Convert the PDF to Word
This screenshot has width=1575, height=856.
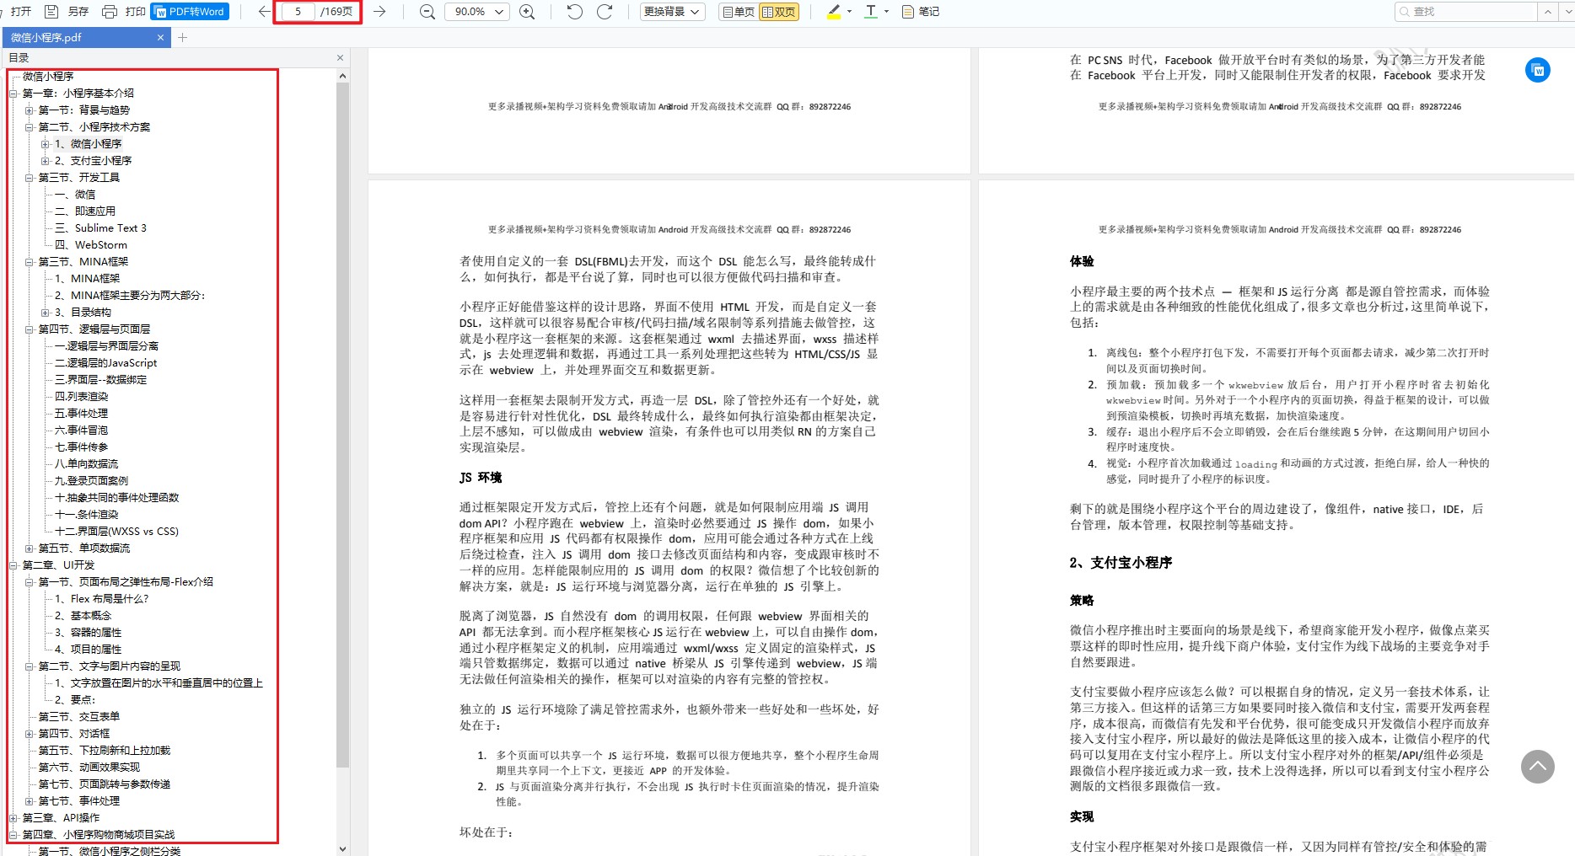coord(189,11)
